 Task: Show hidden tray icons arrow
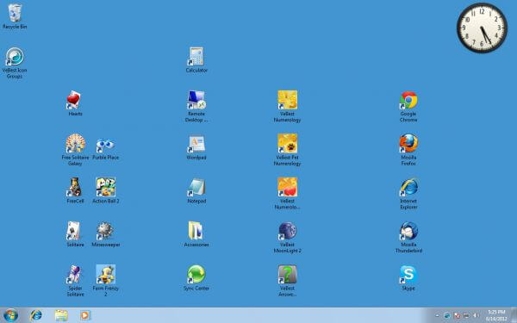coord(437,316)
